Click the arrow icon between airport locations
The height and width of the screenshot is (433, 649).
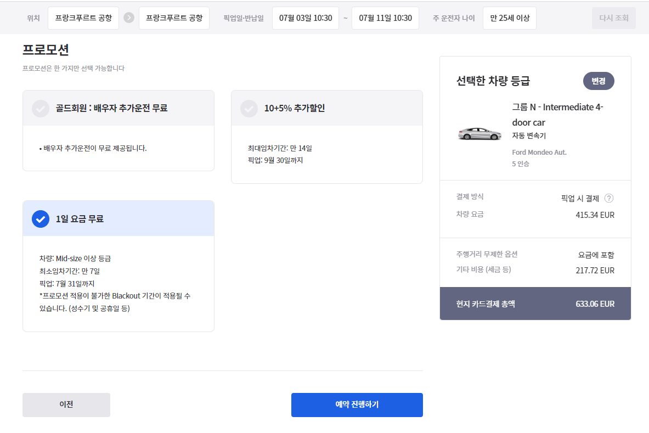129,18
